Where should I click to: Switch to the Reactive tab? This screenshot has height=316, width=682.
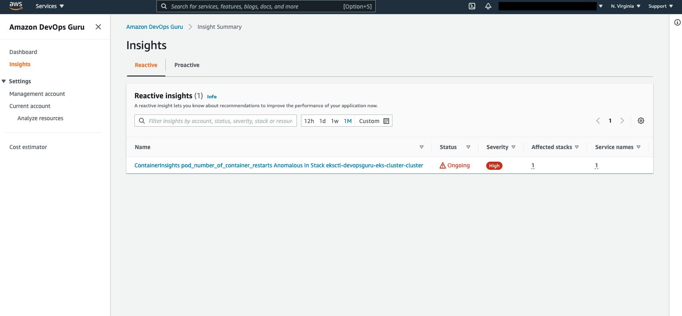[x=146, y=65]
